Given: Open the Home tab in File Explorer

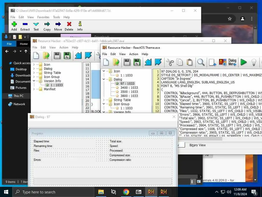Looking at the screenshot, I should click(x=24, y=44).
